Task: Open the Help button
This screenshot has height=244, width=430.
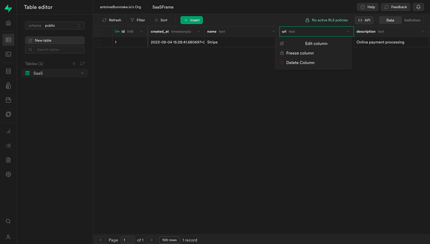Action: pyautogui.click(x=367, y=7)
